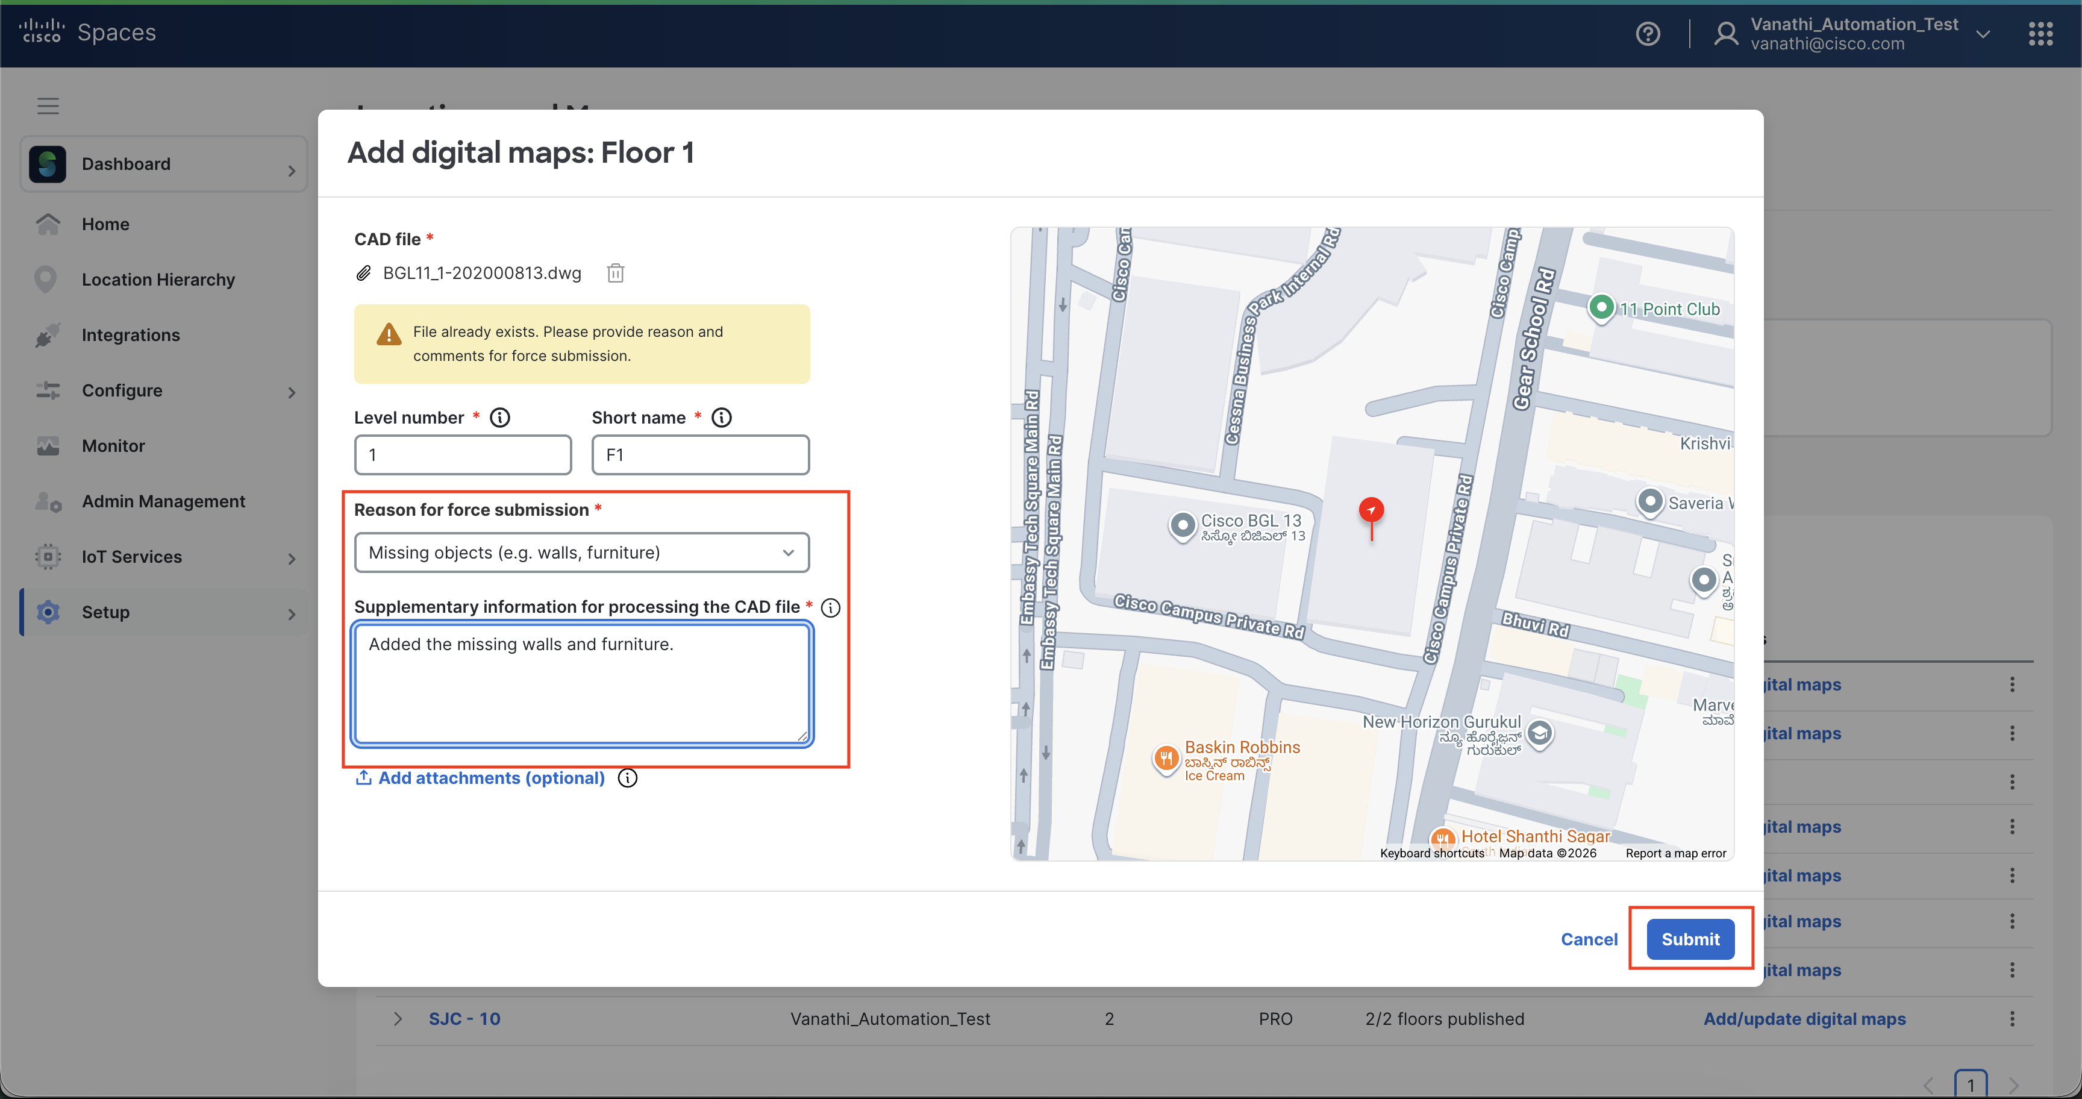Expand the SJC - 10 row
The image size is (2082, 1099).
[x=398, y=1019]
